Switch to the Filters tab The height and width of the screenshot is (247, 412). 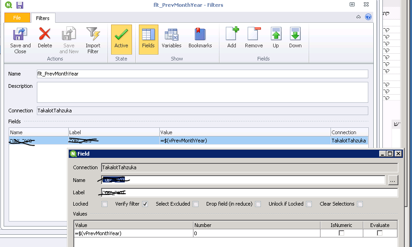click(x=43, y=18)
